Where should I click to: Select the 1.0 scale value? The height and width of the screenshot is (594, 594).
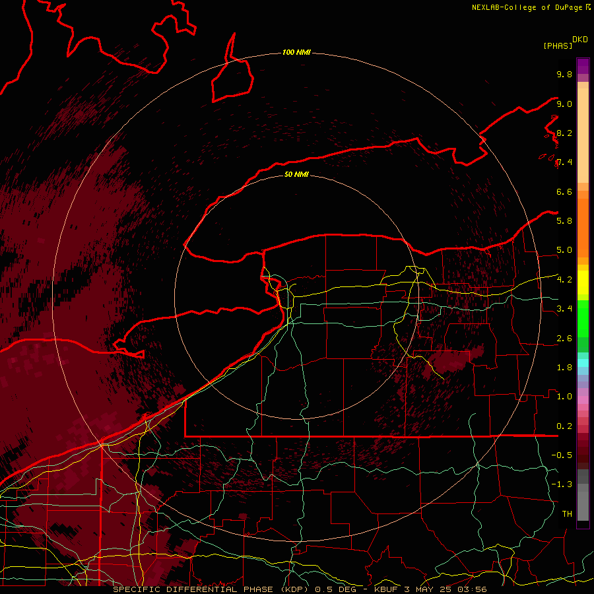point(564,397)
